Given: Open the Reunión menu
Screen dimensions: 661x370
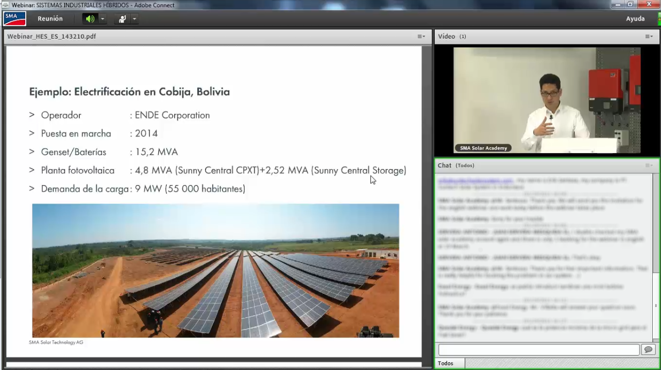Looking at the screenshot, I should tap(50, 19).
